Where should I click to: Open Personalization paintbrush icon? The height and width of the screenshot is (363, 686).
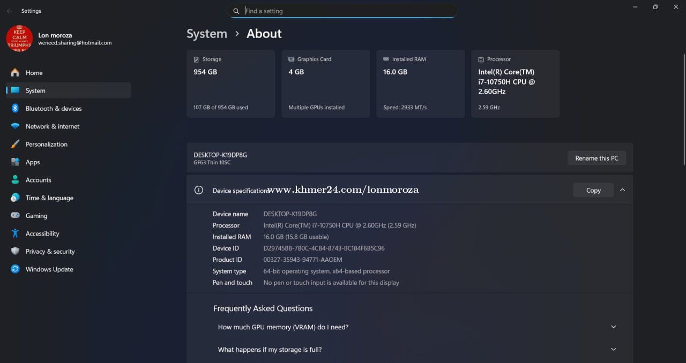point(15,145)
